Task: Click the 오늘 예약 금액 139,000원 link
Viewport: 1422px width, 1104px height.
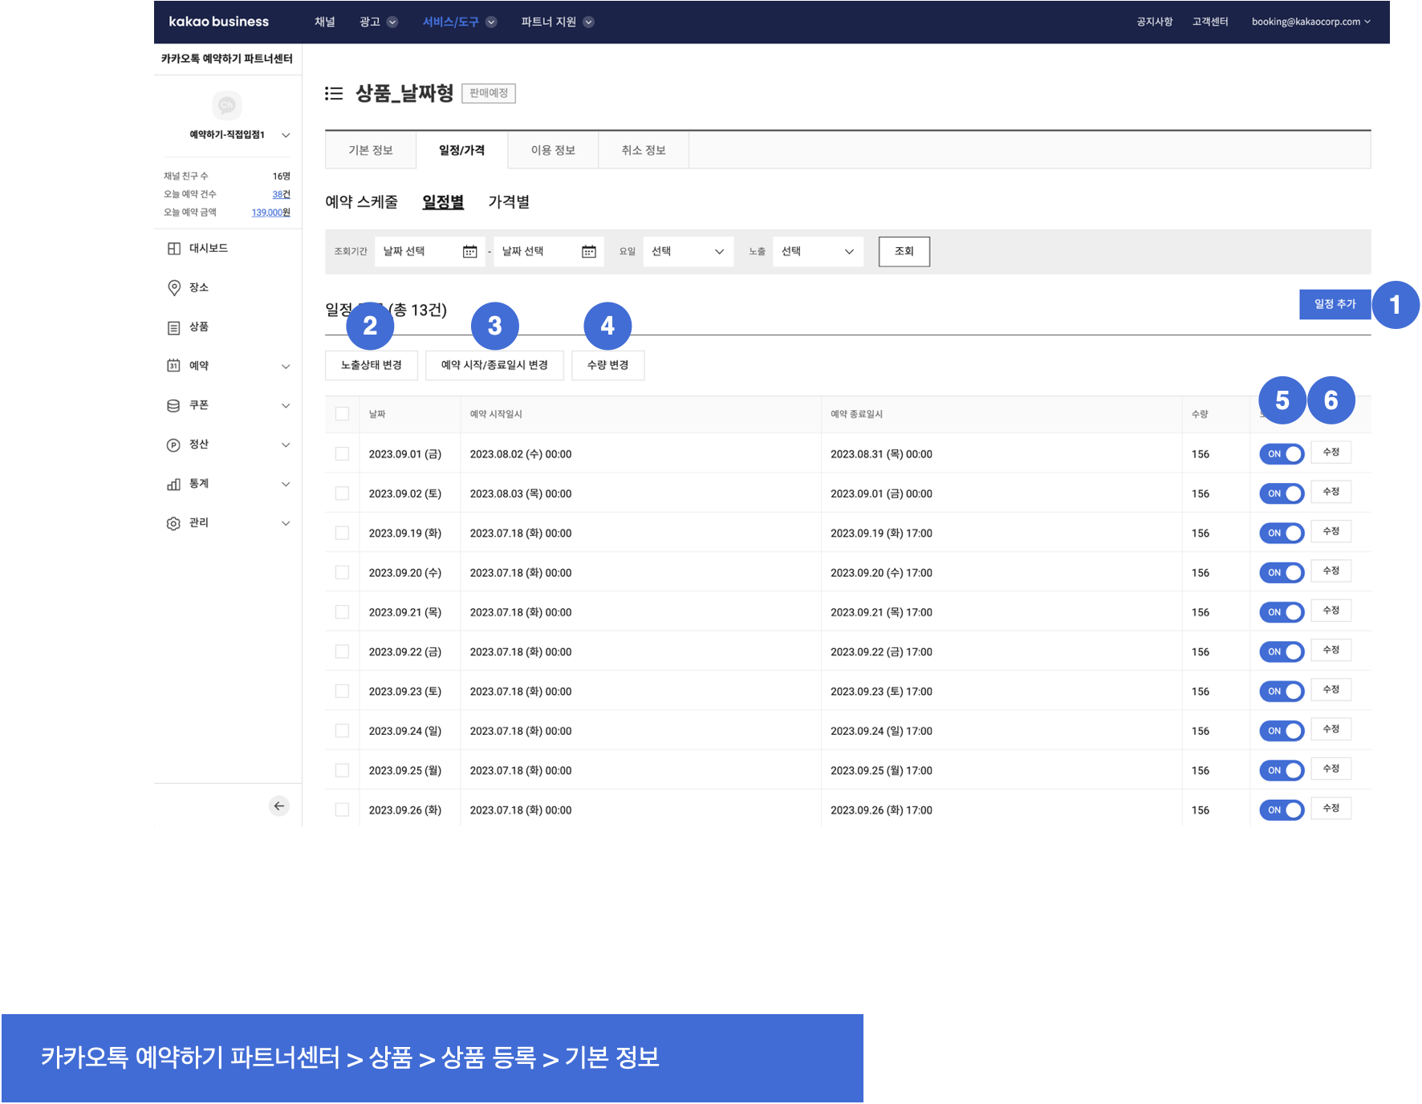Action: [270, 213]
